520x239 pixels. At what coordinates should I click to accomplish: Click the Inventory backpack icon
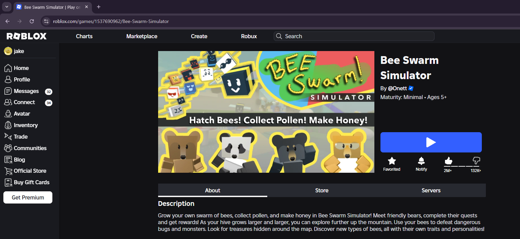(x=8, y=125)
